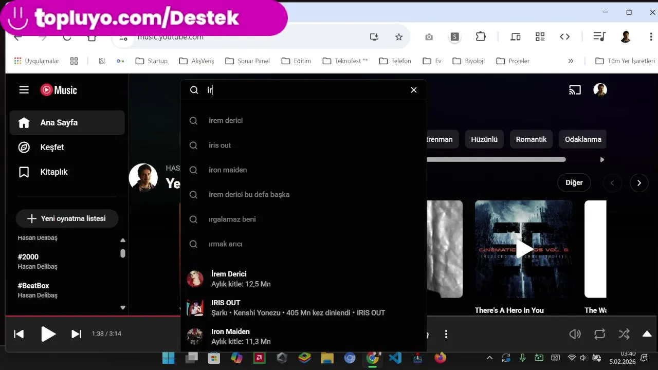Select suggestion irem derici bu defa başka
Viewport: 658px width, 370px height.
click(303, 195)
